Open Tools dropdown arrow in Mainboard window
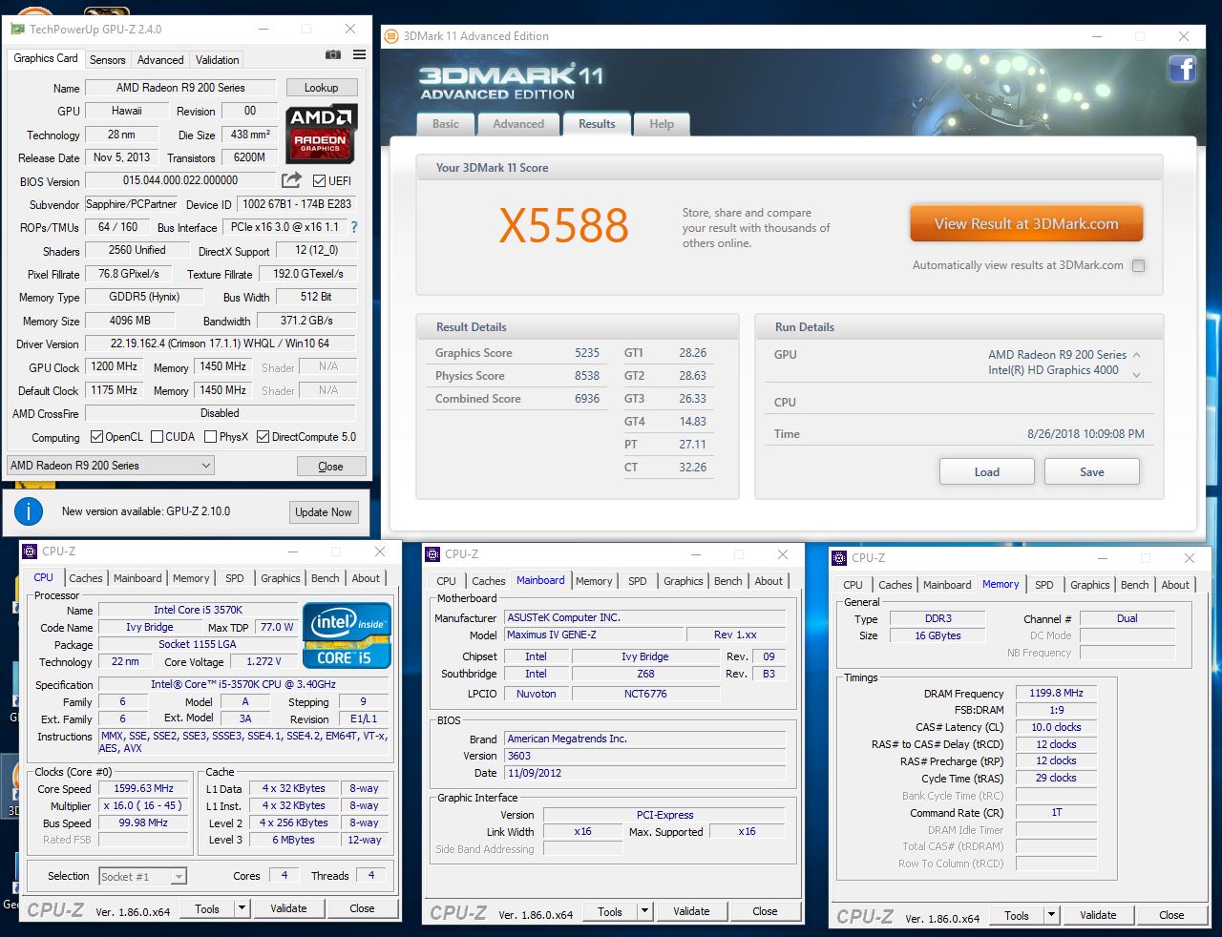The width and height of the screenshot is (1222, 937). [x=644, y=911]
